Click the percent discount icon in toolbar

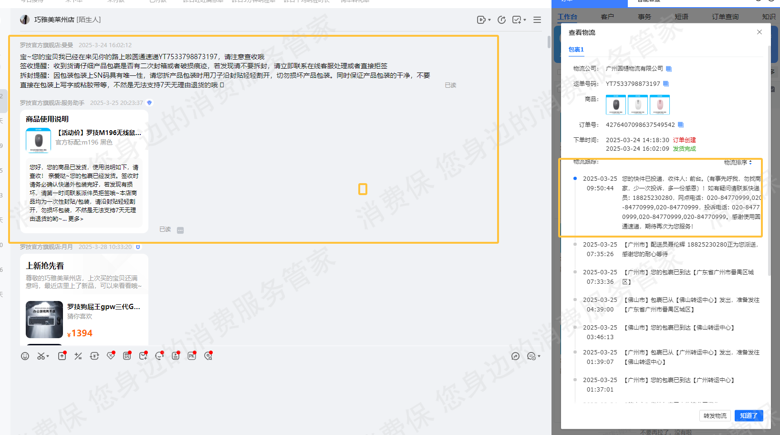[x=78, y=356]
